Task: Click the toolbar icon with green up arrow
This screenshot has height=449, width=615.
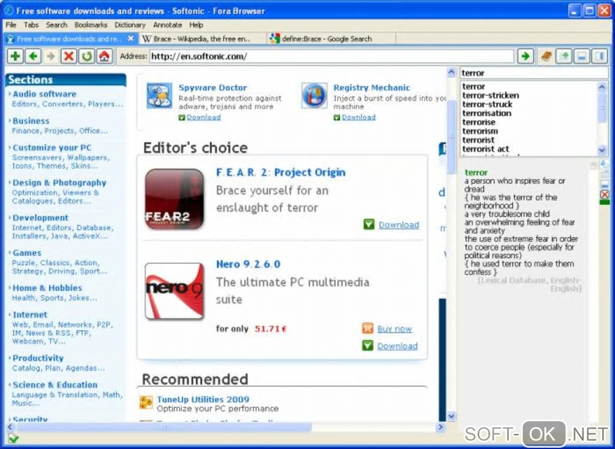Action: coord(564,57)
